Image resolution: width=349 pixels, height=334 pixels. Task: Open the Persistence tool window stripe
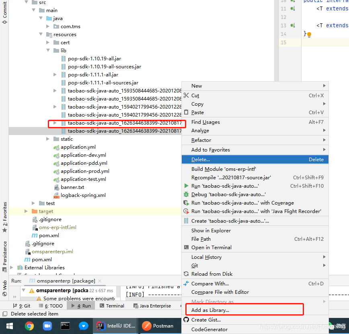[5, 256]
